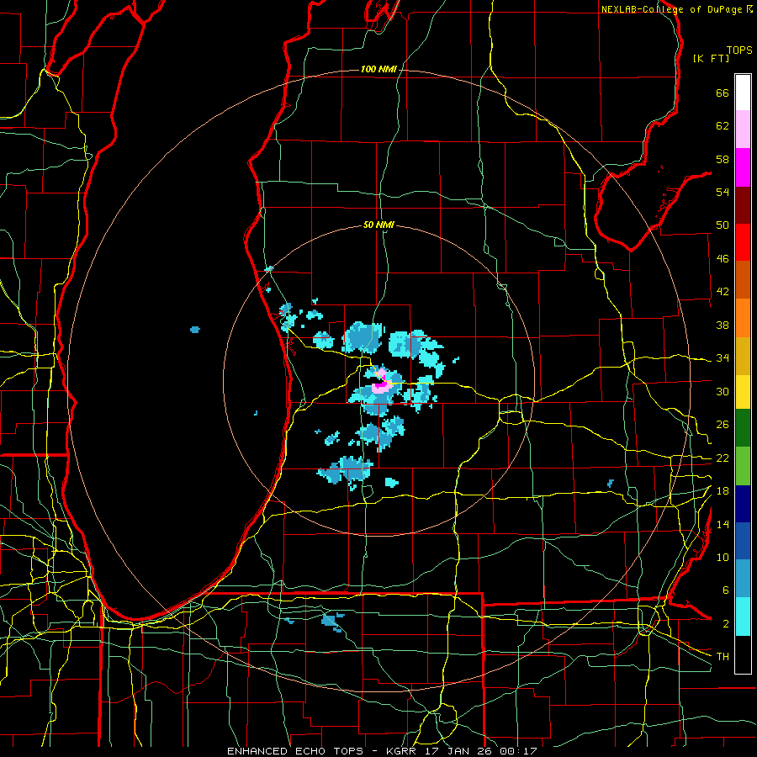Click the isolated echo over Lake Michigan
This screenshot has width=757, height=757.
click(195, 330)
